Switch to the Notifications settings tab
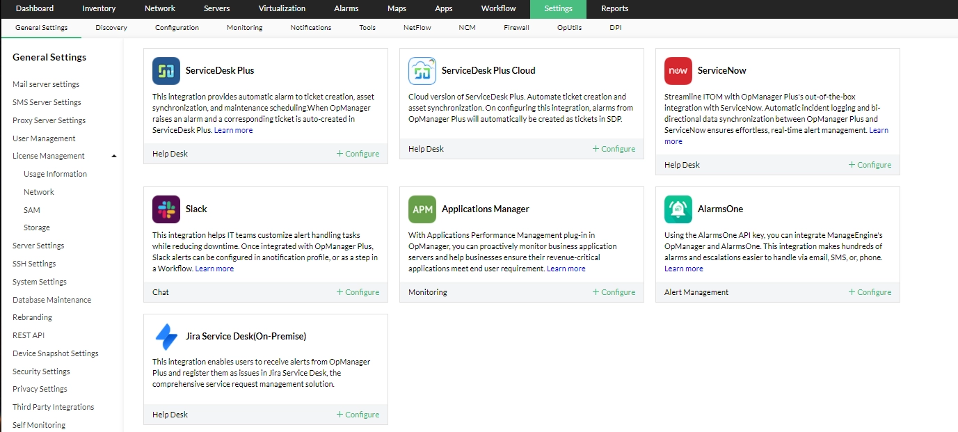Image resolution: width=958 pixels, height=432 pixels. pyautogui.click(x=311, y=28)
